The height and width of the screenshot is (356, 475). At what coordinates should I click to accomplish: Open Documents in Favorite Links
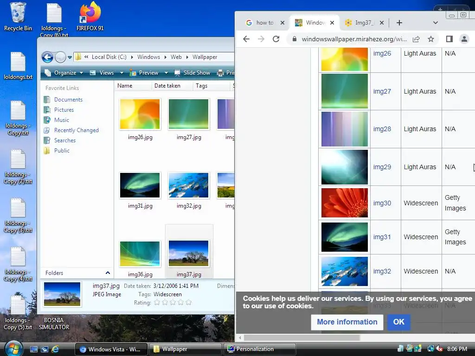[x=68, y=100]
